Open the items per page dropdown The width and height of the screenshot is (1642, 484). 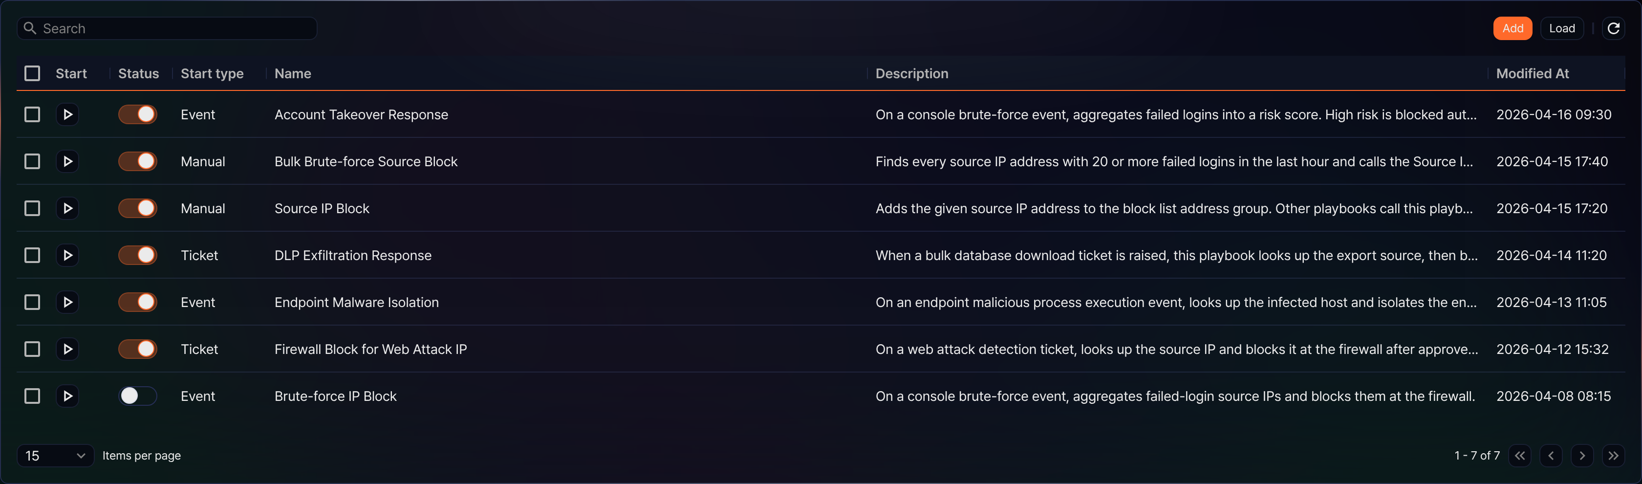55,455
